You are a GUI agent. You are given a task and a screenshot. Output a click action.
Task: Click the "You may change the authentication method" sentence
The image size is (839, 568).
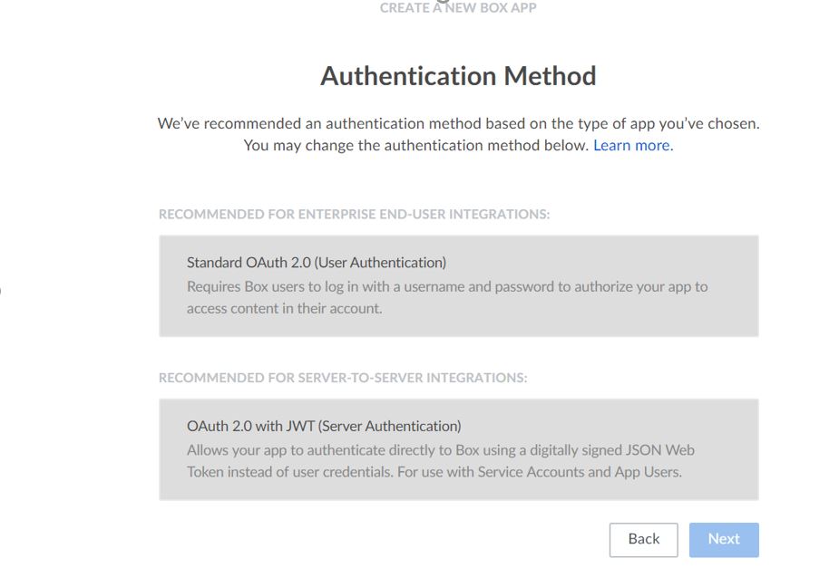tap(416, 145)
